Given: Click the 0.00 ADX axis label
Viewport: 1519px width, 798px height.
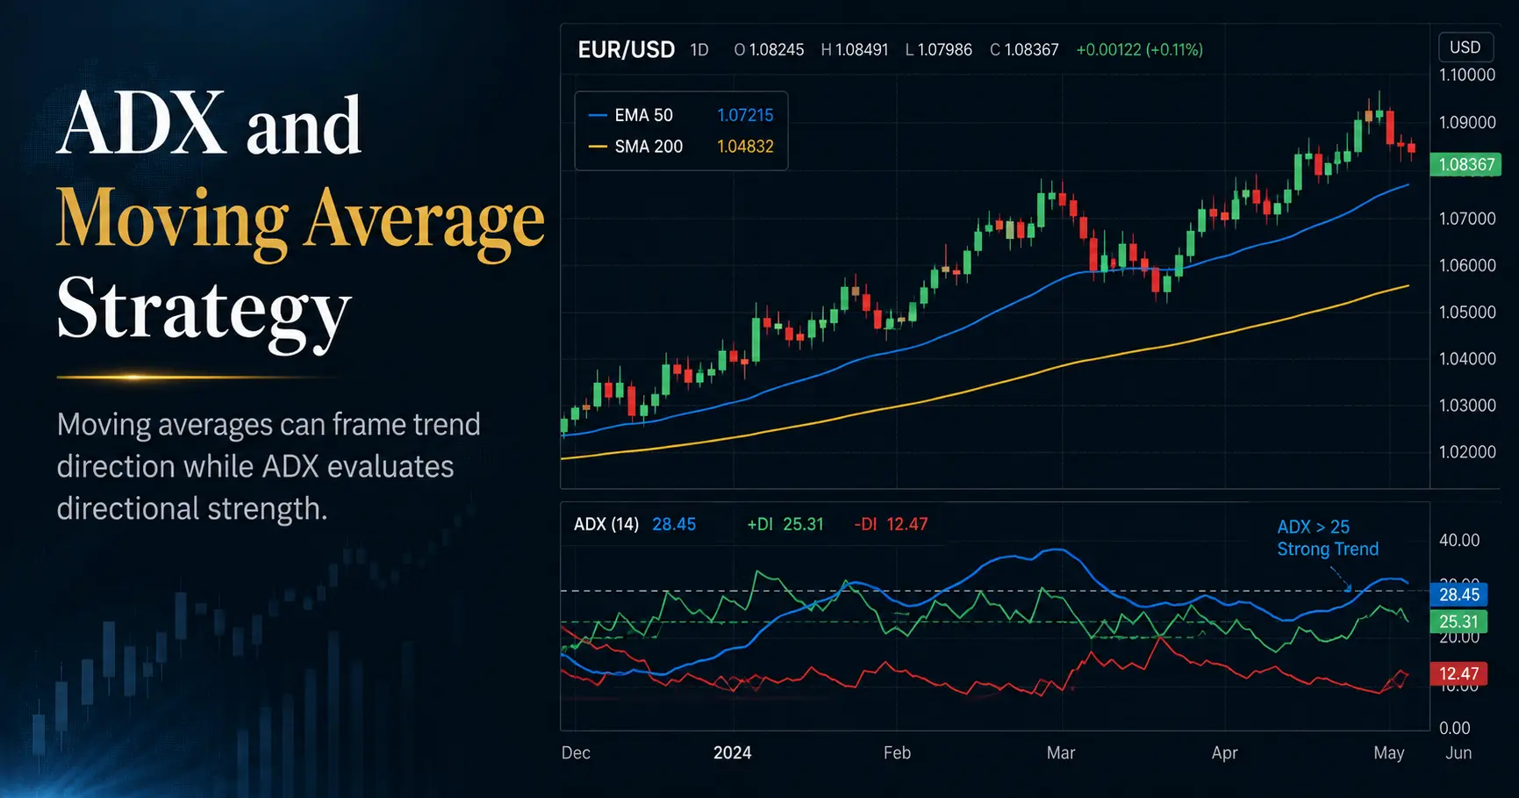Looking at the screenshot, I should click(x=1455, y=728).
